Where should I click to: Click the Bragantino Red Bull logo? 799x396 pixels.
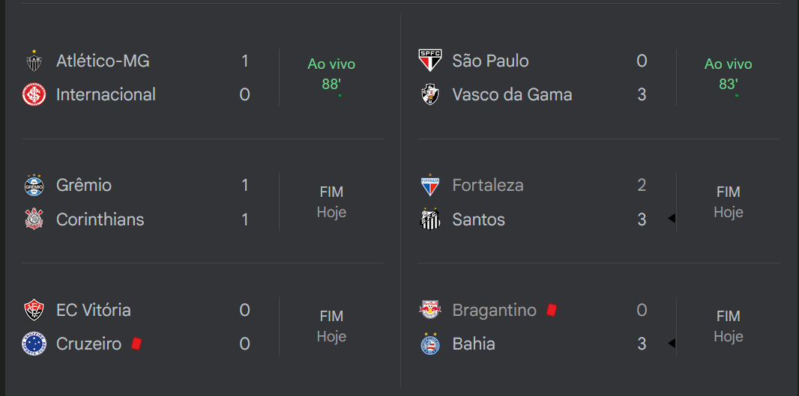tap(430, 309)
